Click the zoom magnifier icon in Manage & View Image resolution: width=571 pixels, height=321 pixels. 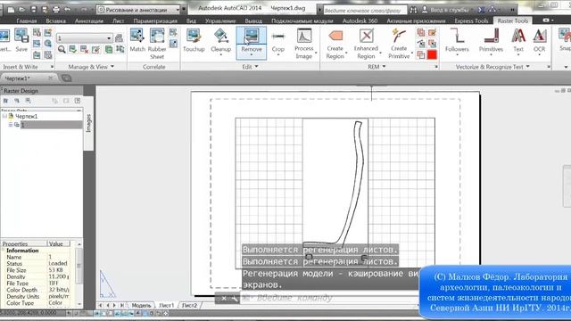pos(62,49)
